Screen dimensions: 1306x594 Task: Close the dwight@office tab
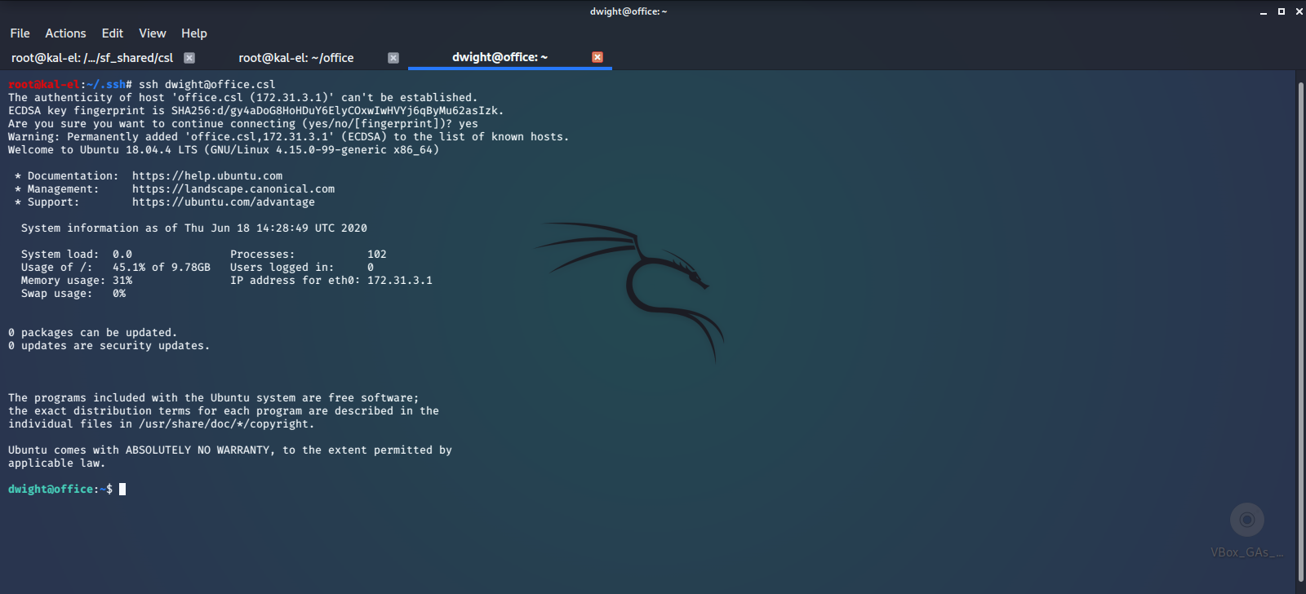pos(597,57)
